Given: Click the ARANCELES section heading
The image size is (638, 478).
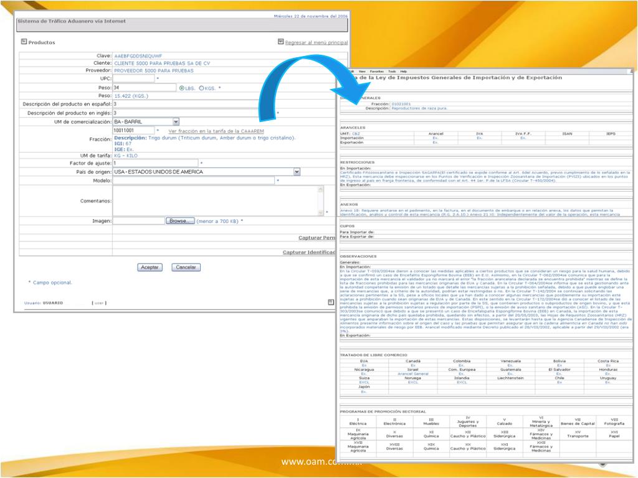Looking at the screenshot, I should [x=353, y=128].
